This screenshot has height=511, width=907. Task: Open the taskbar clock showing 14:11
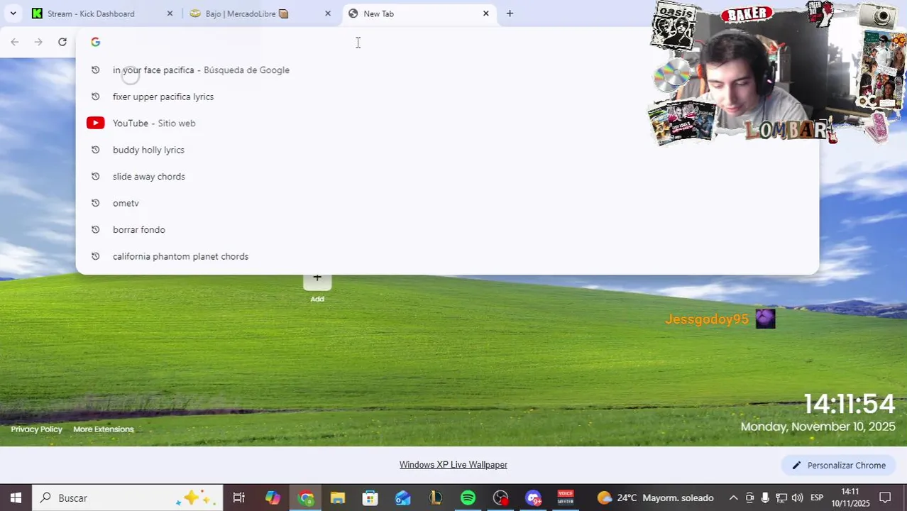(850, 498)
